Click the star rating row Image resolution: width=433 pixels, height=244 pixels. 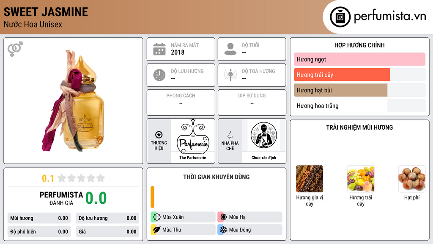point(81,178)
